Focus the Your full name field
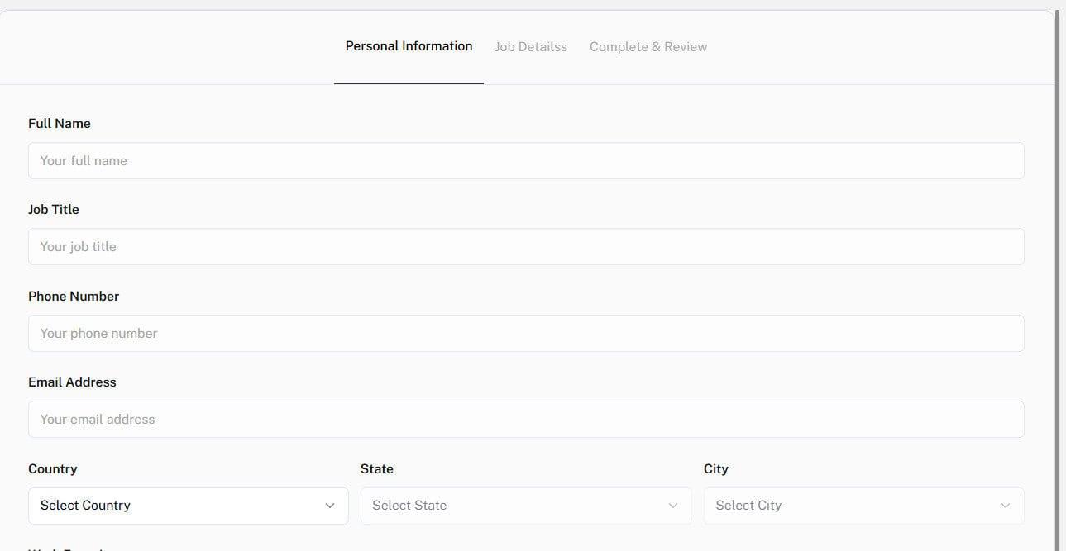The width and height of the screenshot is (1066, 551). click(526, 161)
